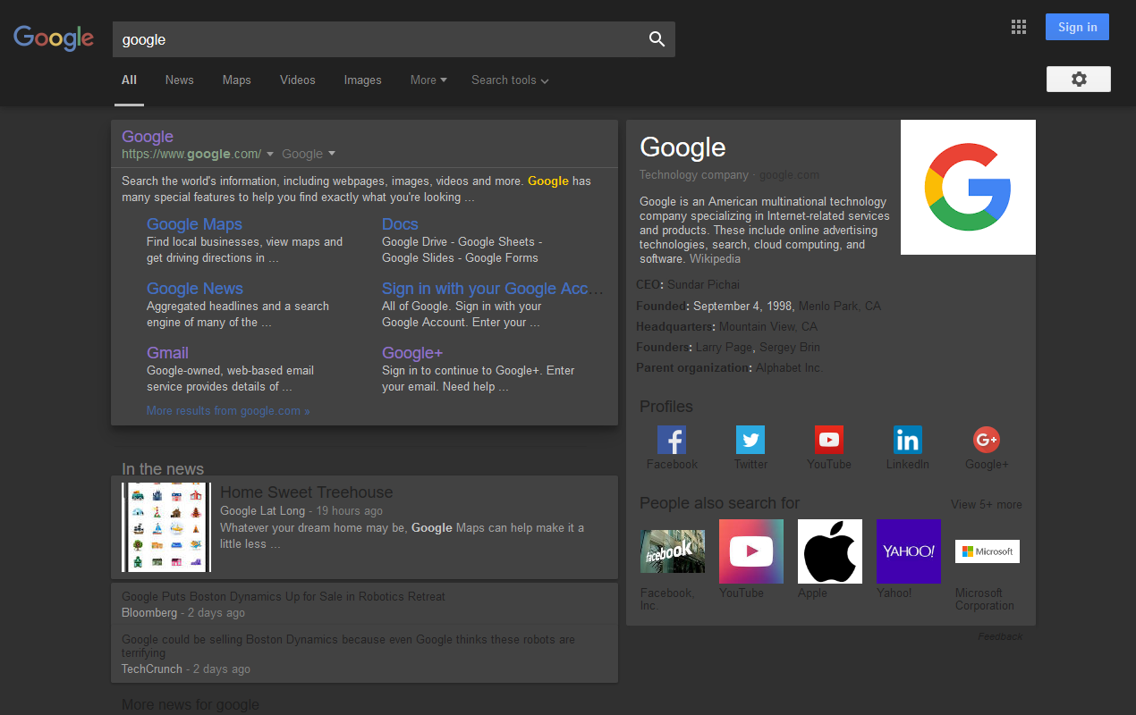Switch to the Images tab
This screenshot has width=1136, height=715.
click(x=363, y=80)
